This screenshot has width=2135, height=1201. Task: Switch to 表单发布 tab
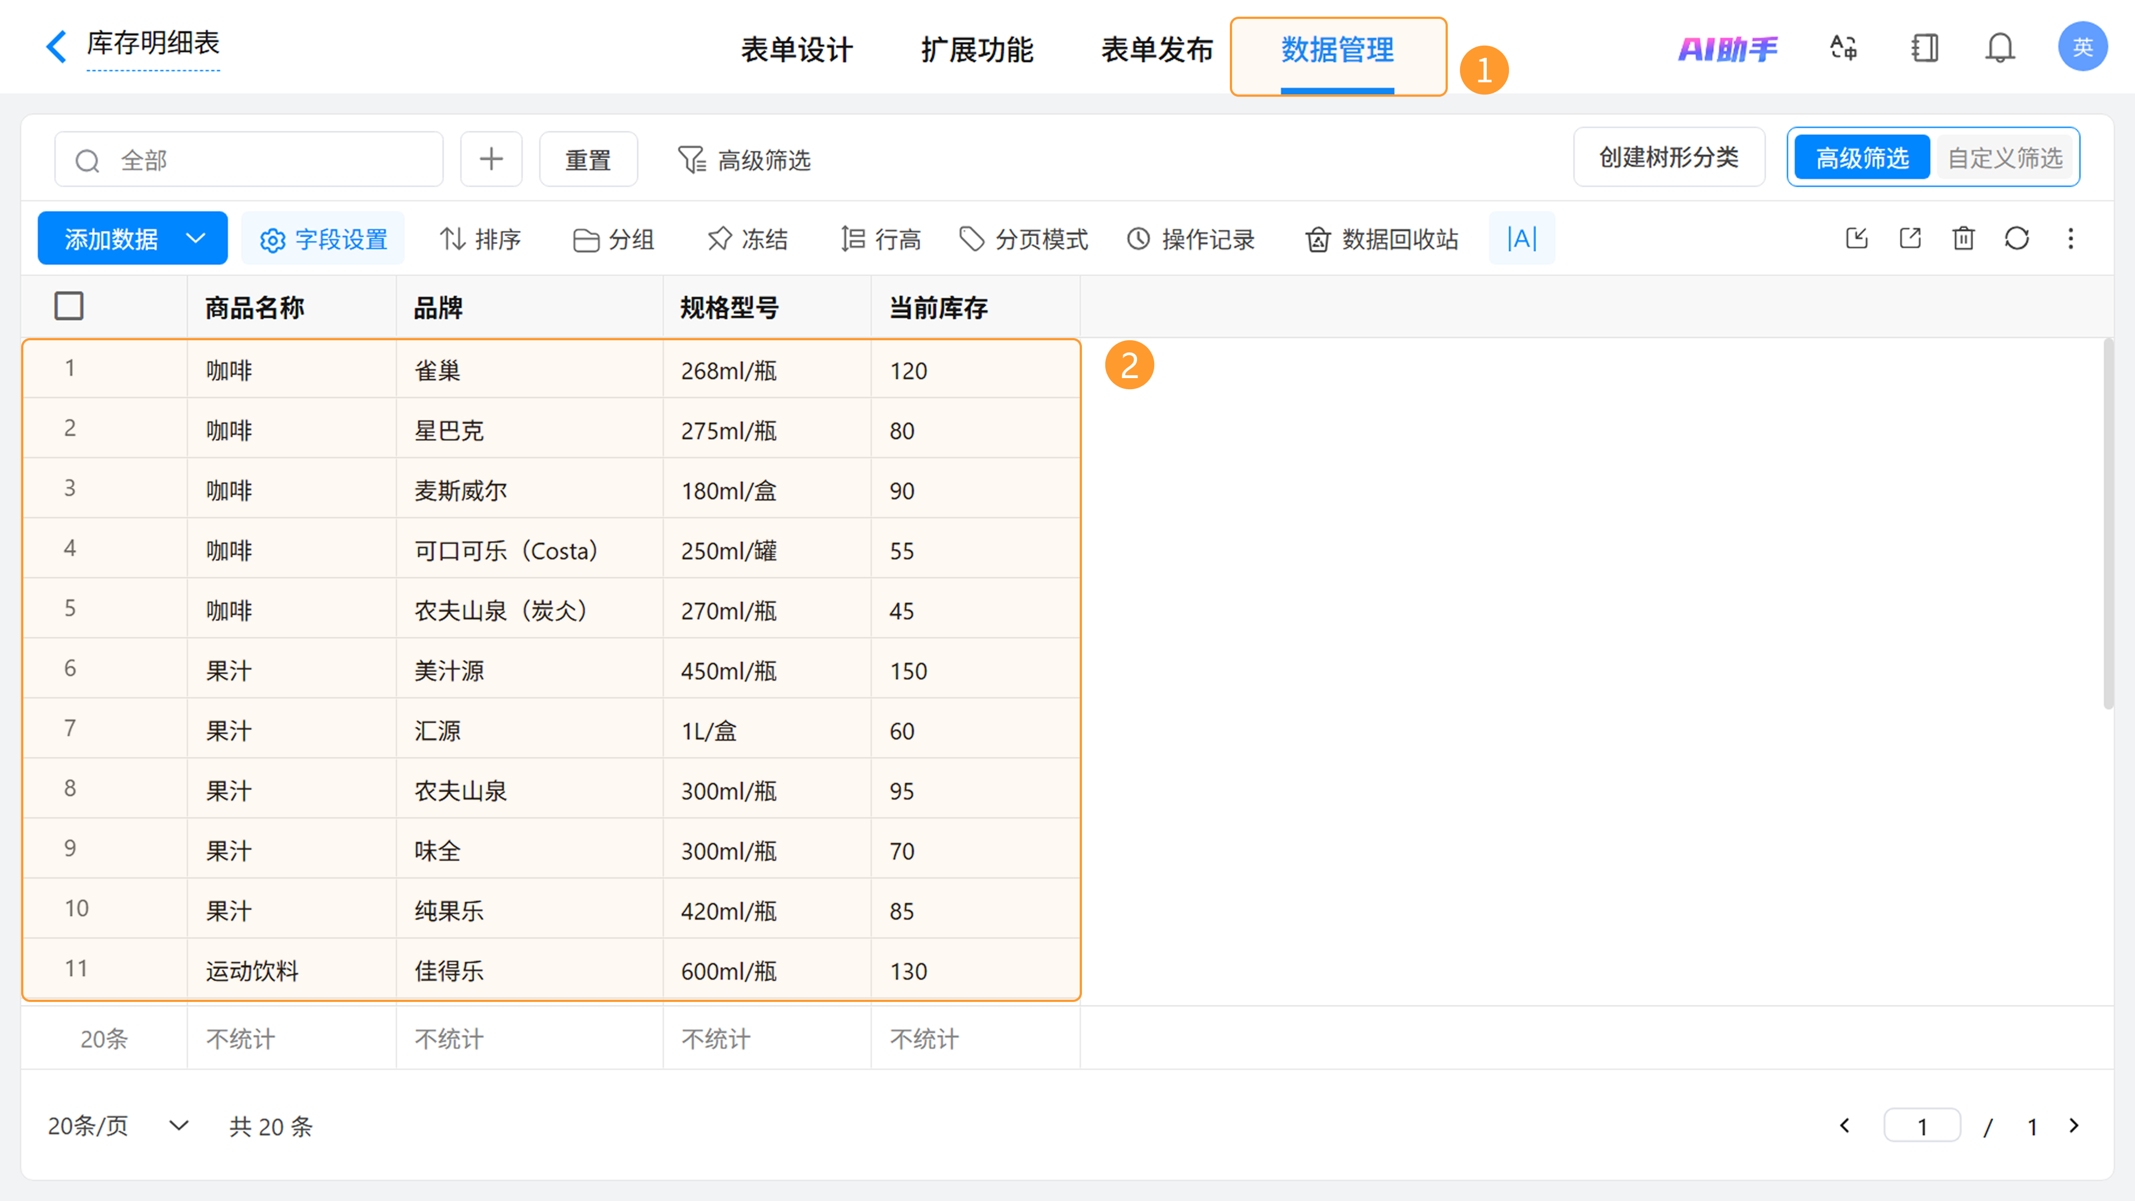[x=1157, y=49]
